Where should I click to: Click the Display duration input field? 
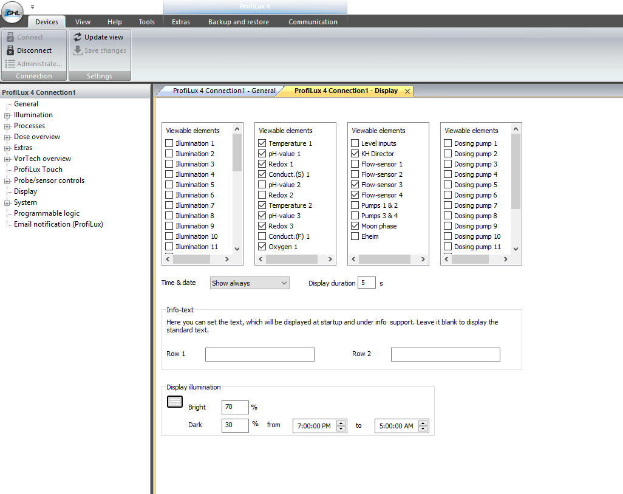tap(367, 283)
